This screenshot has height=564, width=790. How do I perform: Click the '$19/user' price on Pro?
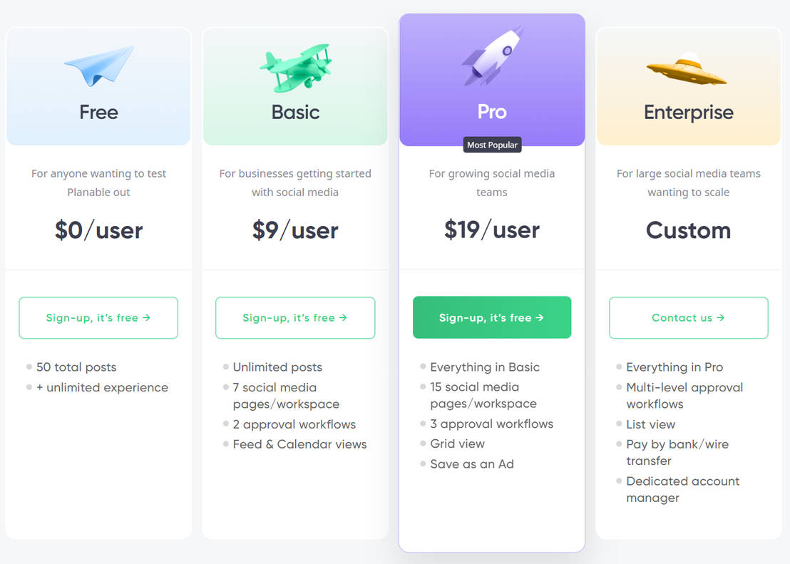pos(492,230)
